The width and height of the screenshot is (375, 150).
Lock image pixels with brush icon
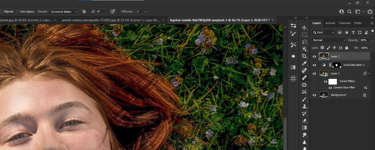pos(328,48)
